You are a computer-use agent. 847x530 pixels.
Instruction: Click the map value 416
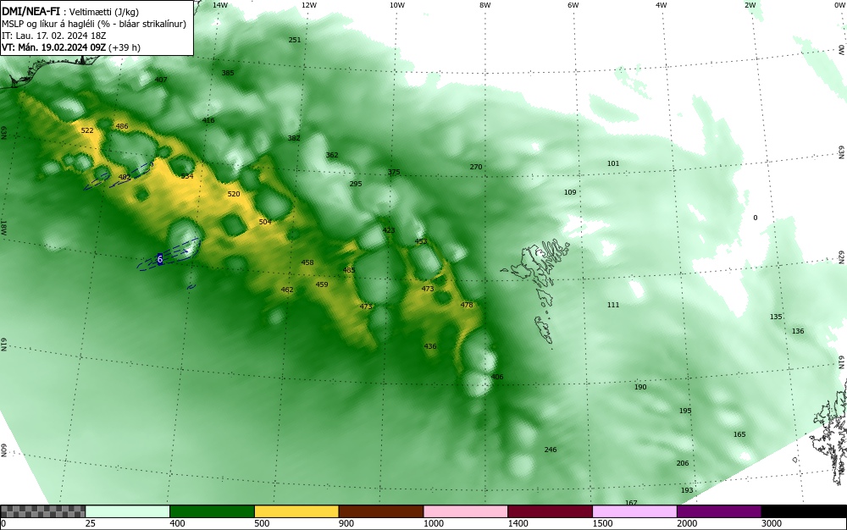(x=208, y=120)
